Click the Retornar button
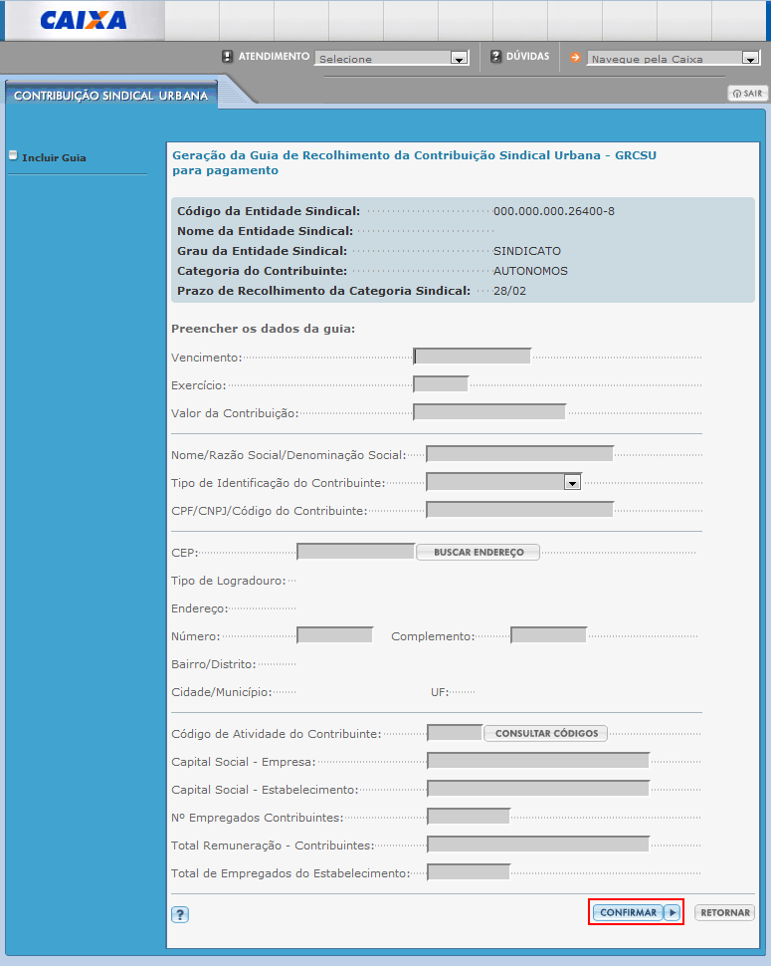Viewport: 771px width, 966px height. 725,912
